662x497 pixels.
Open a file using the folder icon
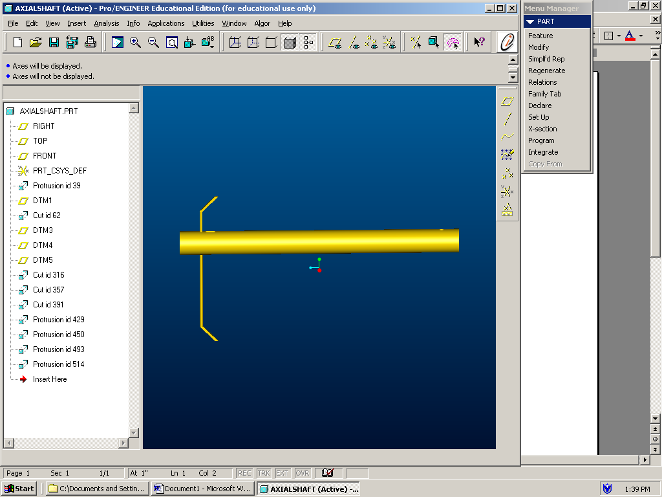[x=36, y=42]
